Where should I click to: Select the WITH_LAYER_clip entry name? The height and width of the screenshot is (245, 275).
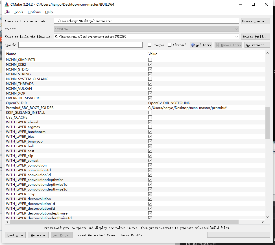point(19,156)
